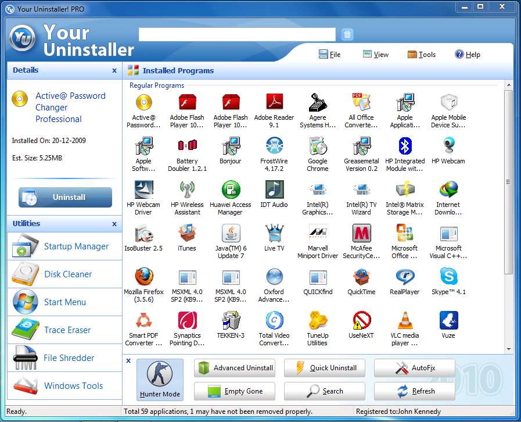Click the Refresh button

[x=415, y=391]
